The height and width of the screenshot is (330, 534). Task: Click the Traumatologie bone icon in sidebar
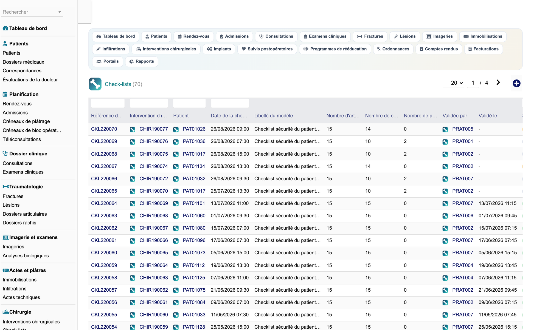click(x=5, y=187)
